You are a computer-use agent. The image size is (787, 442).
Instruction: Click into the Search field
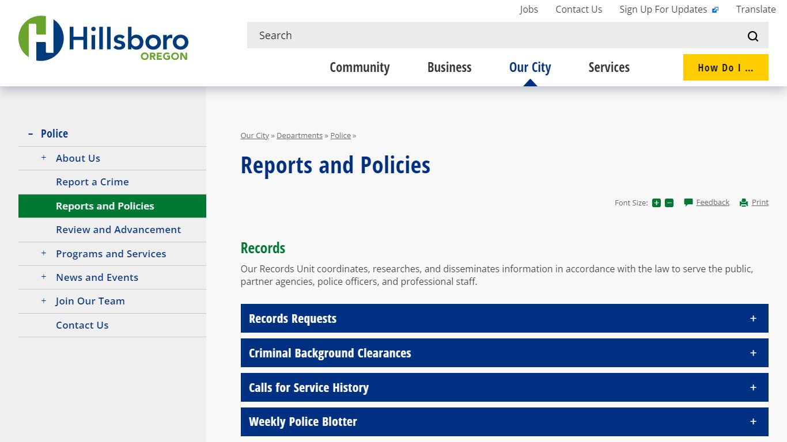pyautogui.click(x=495, y=35)
